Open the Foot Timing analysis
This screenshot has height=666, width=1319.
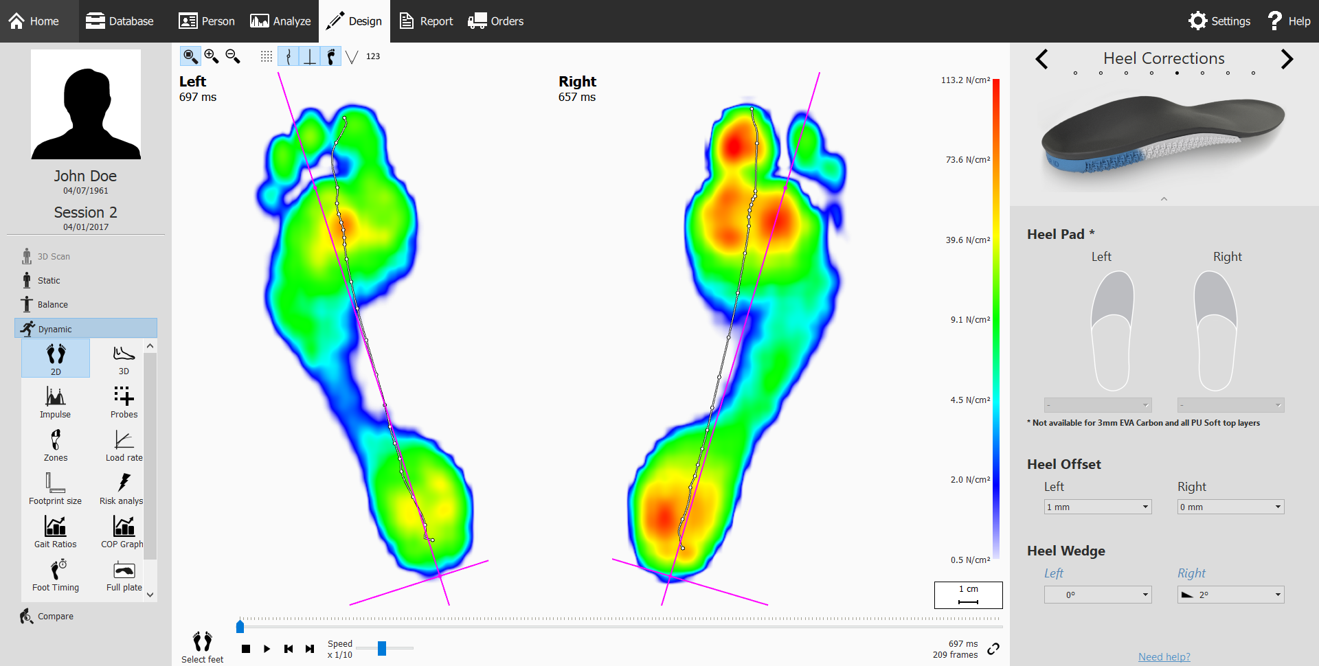coord(55,575)
